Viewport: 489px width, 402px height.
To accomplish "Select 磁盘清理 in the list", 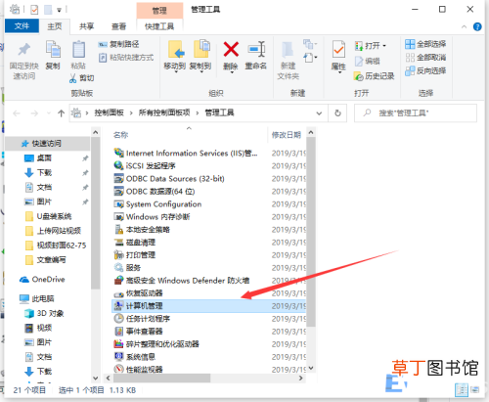I will coord(141,243).
